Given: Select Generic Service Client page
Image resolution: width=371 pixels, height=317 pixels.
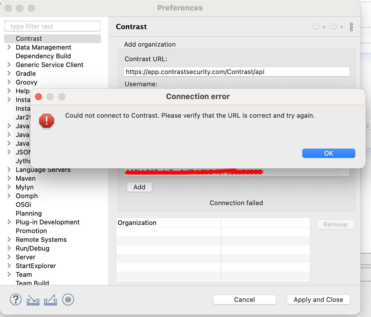Looking at the screenshot, I should click(50, 65).
